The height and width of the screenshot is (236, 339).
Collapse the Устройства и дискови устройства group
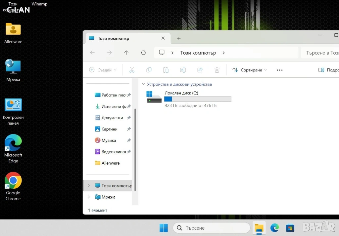(143, 84)
